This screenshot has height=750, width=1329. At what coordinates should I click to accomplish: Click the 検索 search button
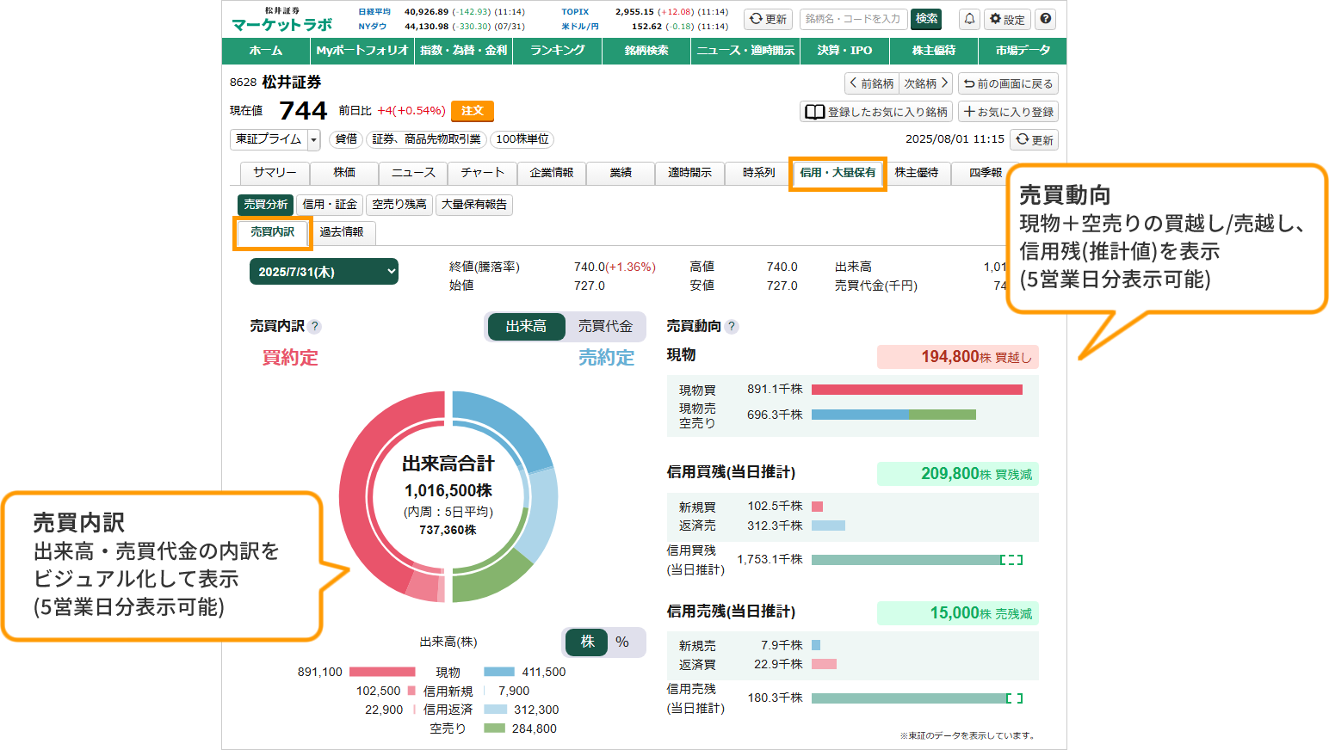[926, 19]
